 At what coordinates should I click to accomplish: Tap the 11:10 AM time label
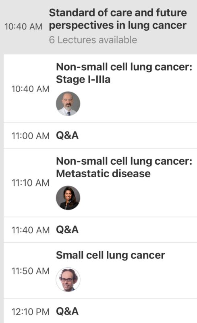[x=31, y=183]
